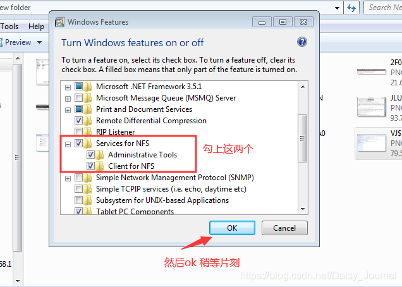402x287 pixels.
Task: Open the Help menu in Explorer
Action: 36,27
